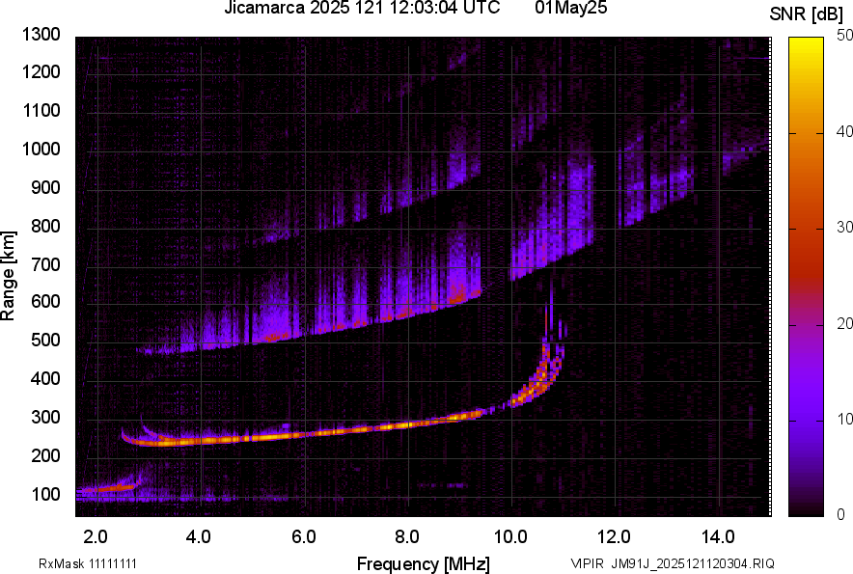This screenshot has width=853, height=574.
Task: Click the range tick label '1200'
Action: (x=41, y=71)
